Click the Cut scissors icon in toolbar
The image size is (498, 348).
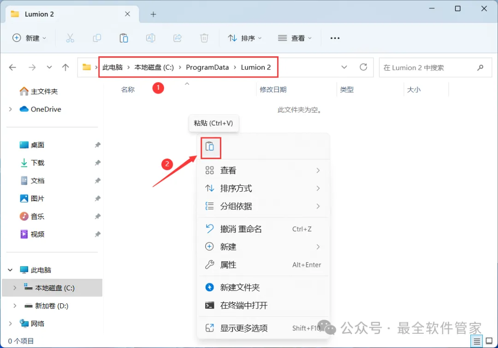pos(70,38)
